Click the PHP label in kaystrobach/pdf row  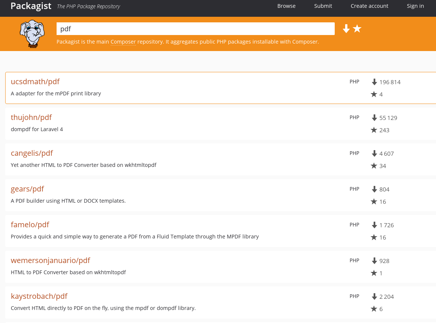tap(354, 296)
